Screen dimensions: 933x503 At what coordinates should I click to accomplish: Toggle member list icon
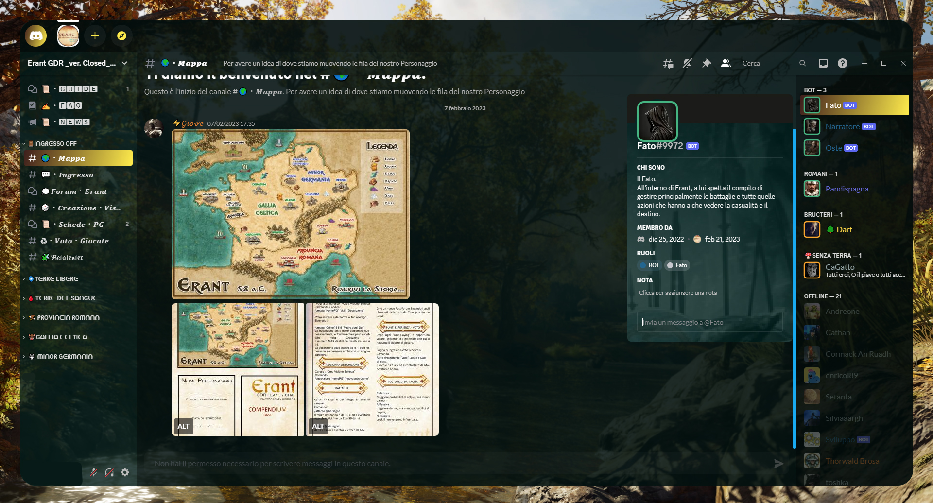[726, 63]
